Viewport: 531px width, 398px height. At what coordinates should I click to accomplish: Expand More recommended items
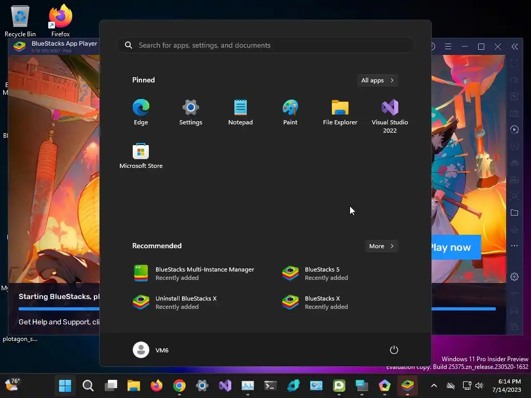(381, 246)
